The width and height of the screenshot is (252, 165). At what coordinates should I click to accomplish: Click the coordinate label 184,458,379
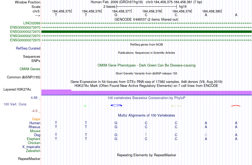click(182, 11)
